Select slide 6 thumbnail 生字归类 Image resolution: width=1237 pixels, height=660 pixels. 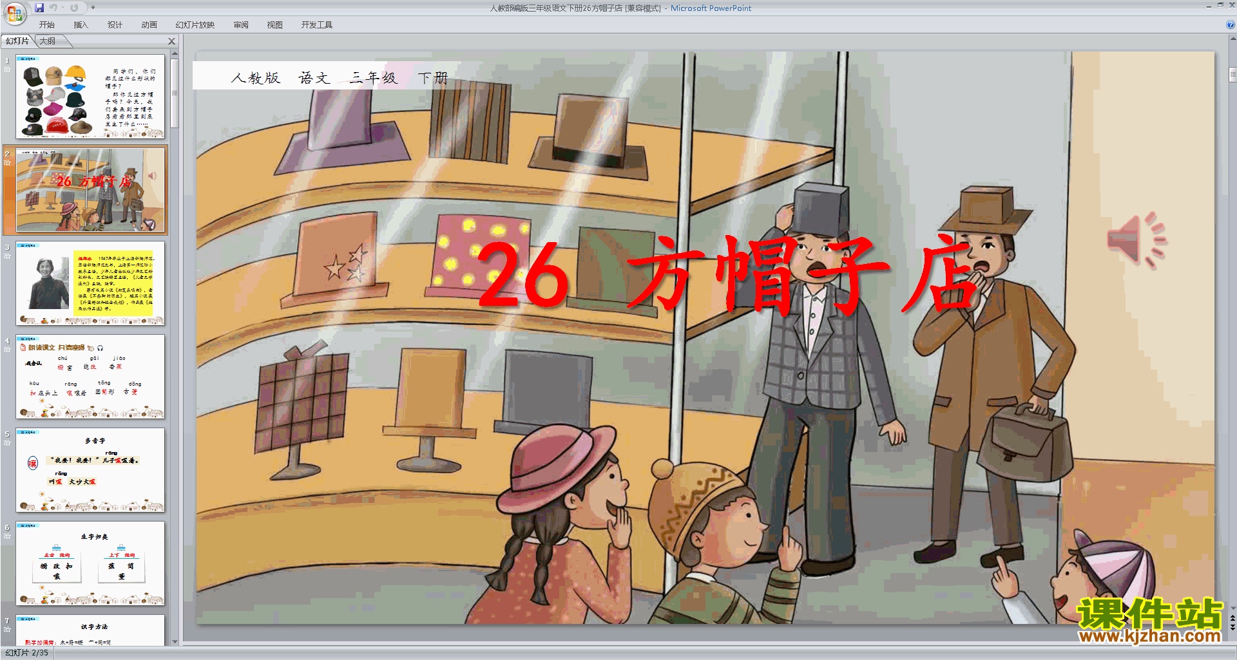click(90, 563)
